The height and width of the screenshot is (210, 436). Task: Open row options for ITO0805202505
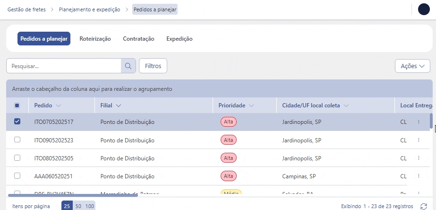(x=419, y=158)
